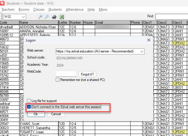Image resolution: width=188 pixels, height=136 pixels.
Task: Click the printer icon in toolbar
Action: point(54,17)
